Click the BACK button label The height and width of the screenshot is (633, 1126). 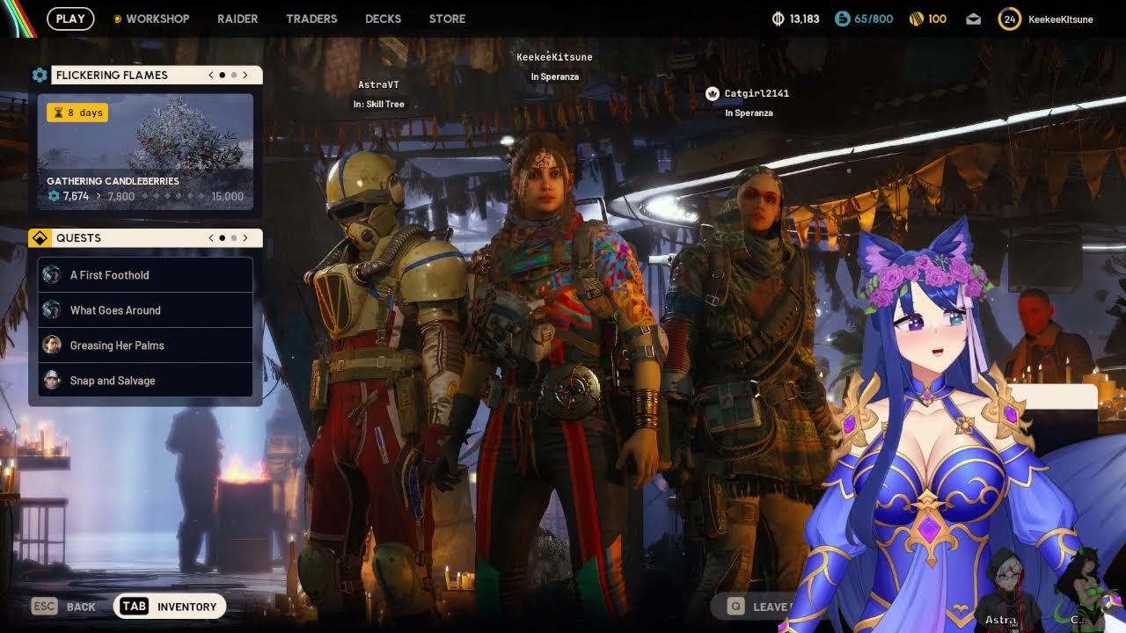tap(81, 607)
